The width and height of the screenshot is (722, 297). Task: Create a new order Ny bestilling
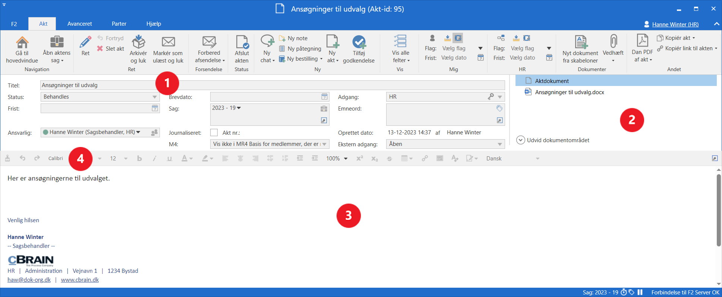tap(300, 59)
